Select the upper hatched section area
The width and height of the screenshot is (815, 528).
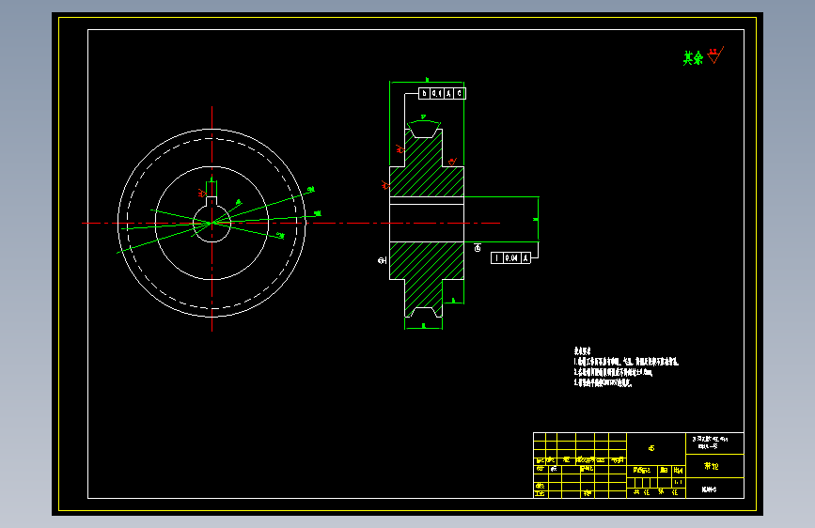(x=426, y=166)
